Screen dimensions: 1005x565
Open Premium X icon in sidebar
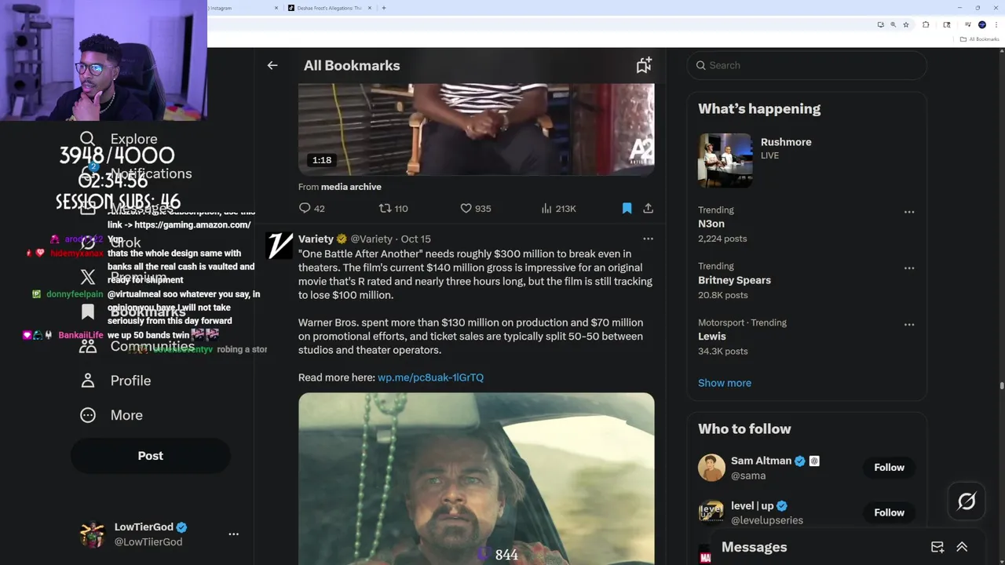pos(88,277)
